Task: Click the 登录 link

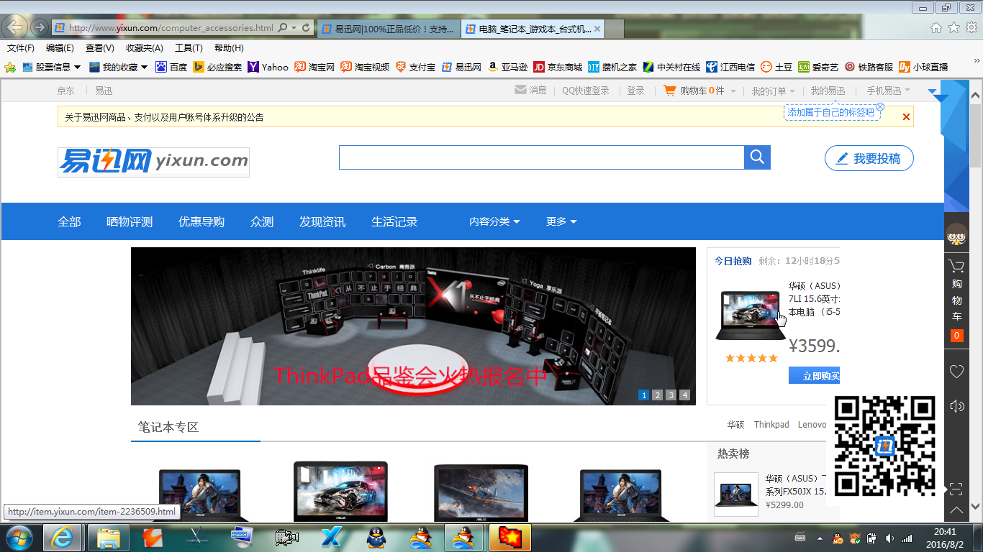Action: [635, 91]
